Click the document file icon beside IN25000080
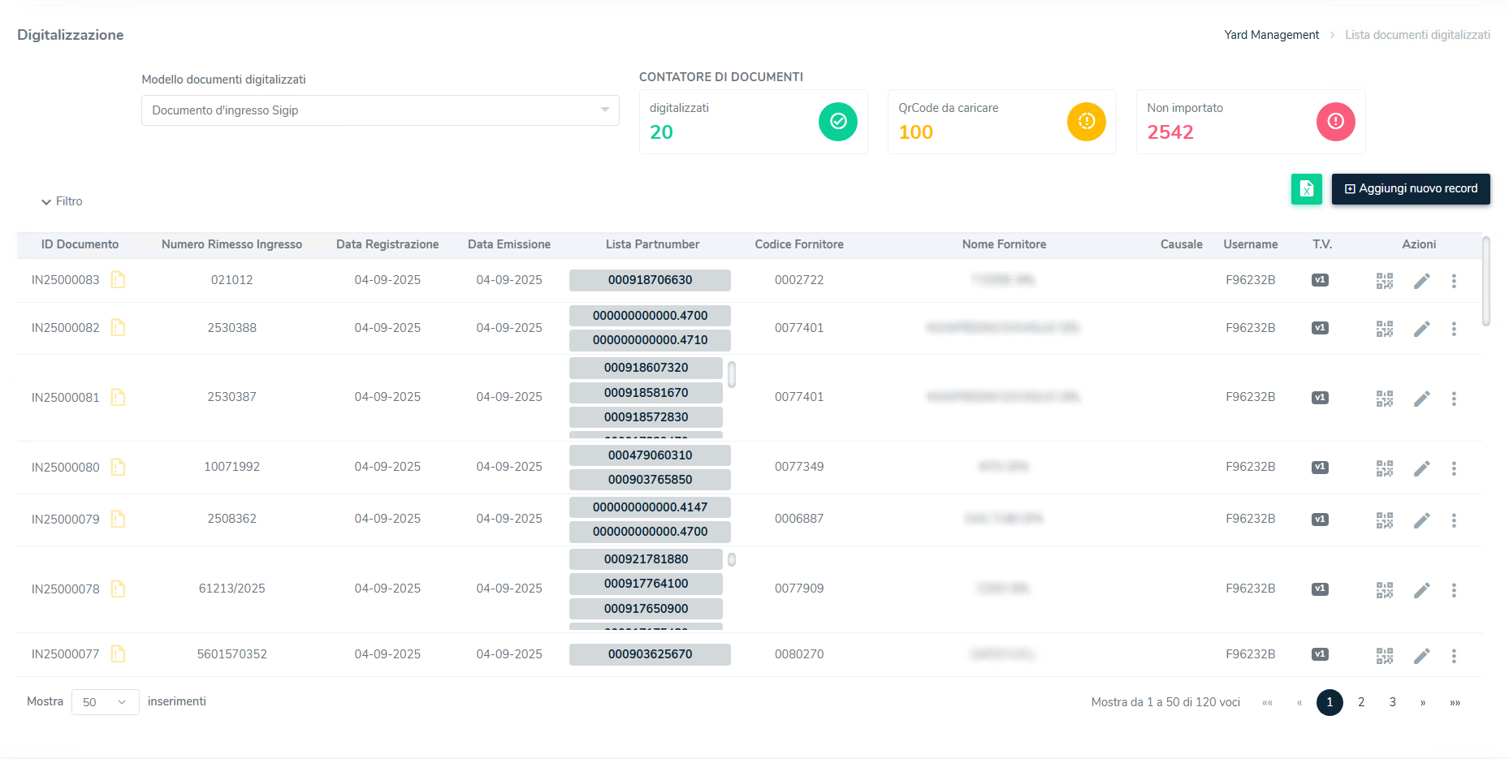 point(118,467)
